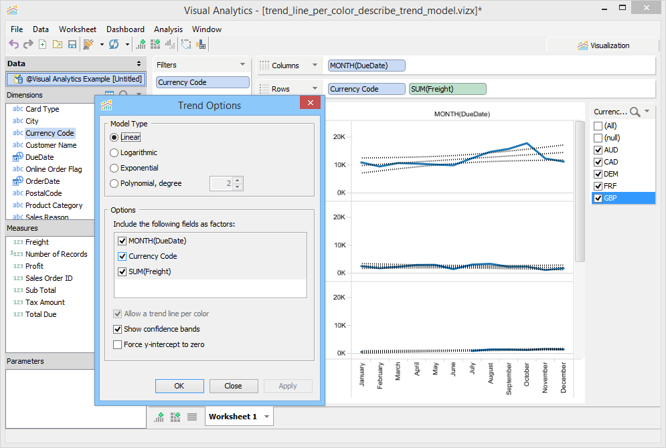
Task: Click the grey bar chart toolbar icon
Action: tap(170, 44)
